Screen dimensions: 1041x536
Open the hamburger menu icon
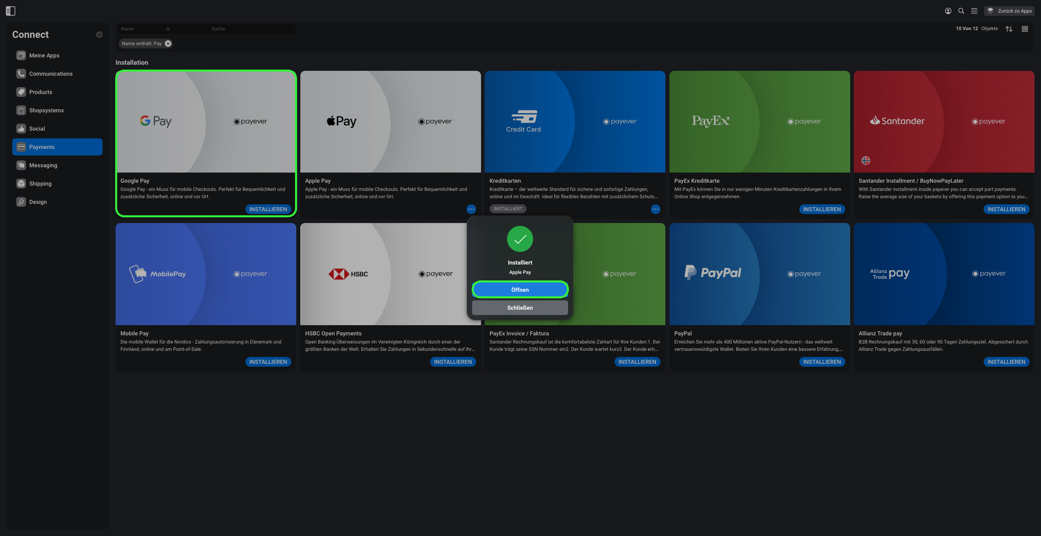tap(974, 11)
